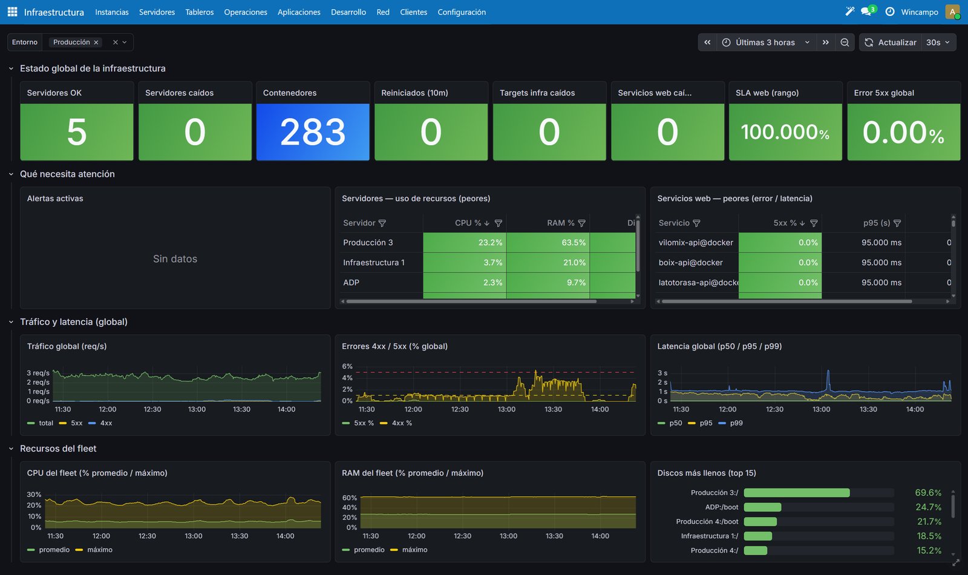Zoom out time range magnifier icon
Image resolution: width=968 pixels, height=575 pixels.
(x=845, y=42)
